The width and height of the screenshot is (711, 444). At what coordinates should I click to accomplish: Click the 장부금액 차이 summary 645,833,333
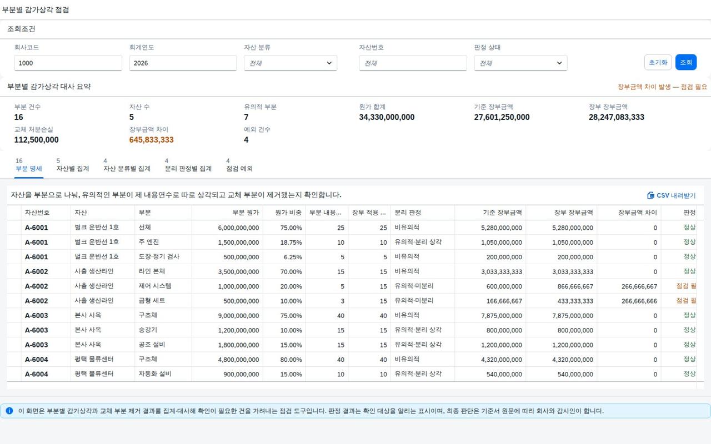(x=152, y=140)
